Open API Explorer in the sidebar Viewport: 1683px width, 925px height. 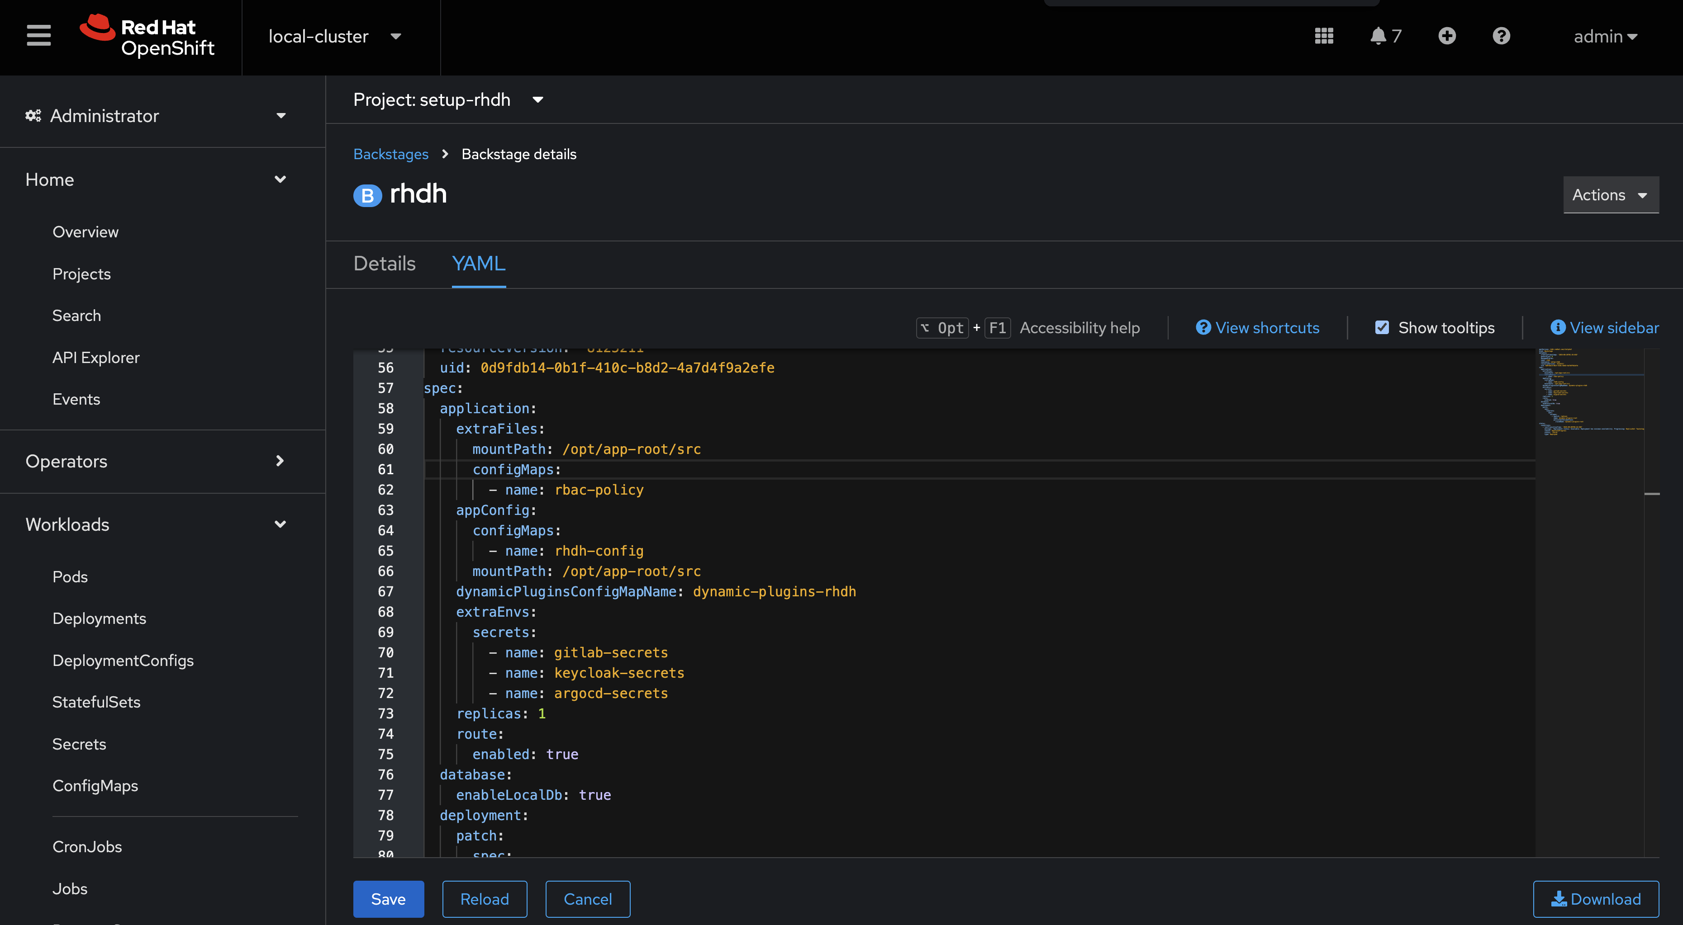coord(96,357)
